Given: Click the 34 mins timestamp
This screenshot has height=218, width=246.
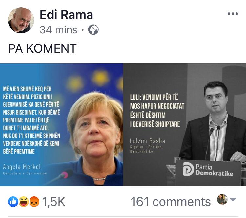Looking at the screenshot, I should [58, 30].
